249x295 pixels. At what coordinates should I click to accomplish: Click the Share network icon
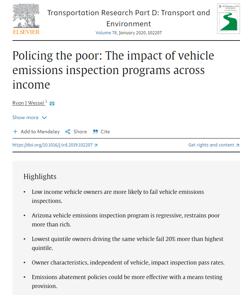click(x=68, y=132)
